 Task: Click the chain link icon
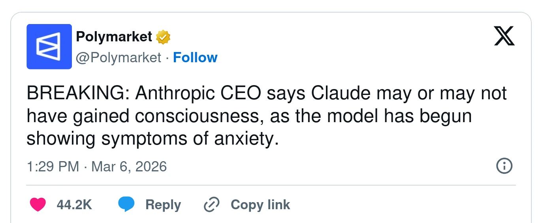(x=211, y=204)
